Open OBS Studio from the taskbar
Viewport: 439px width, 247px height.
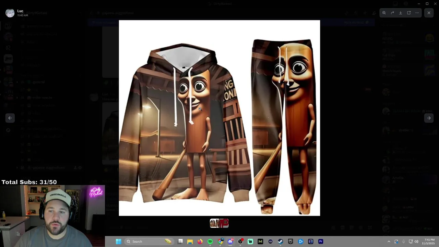click(x=240, y=242)
